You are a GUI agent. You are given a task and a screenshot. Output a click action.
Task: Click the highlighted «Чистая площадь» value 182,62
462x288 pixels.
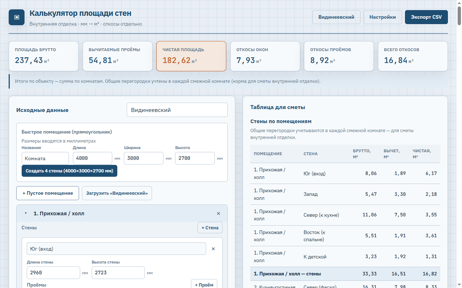[x=176, y=60]
